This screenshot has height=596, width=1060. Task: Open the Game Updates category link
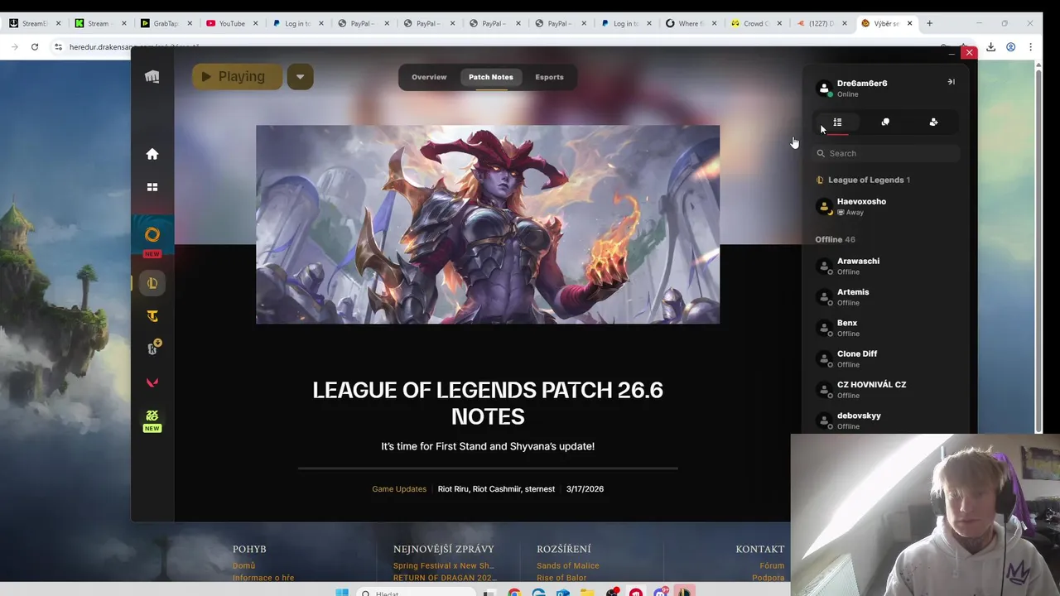(399, 489)
